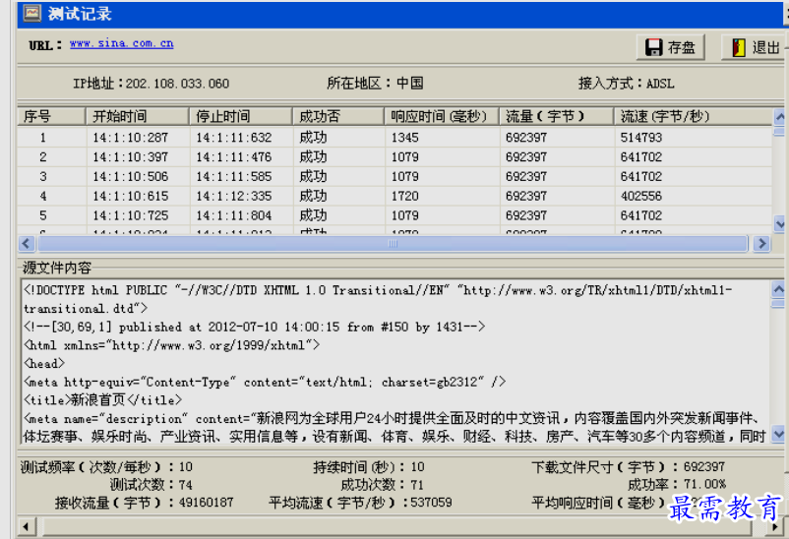Click the table's scroll down arrow

779,223
